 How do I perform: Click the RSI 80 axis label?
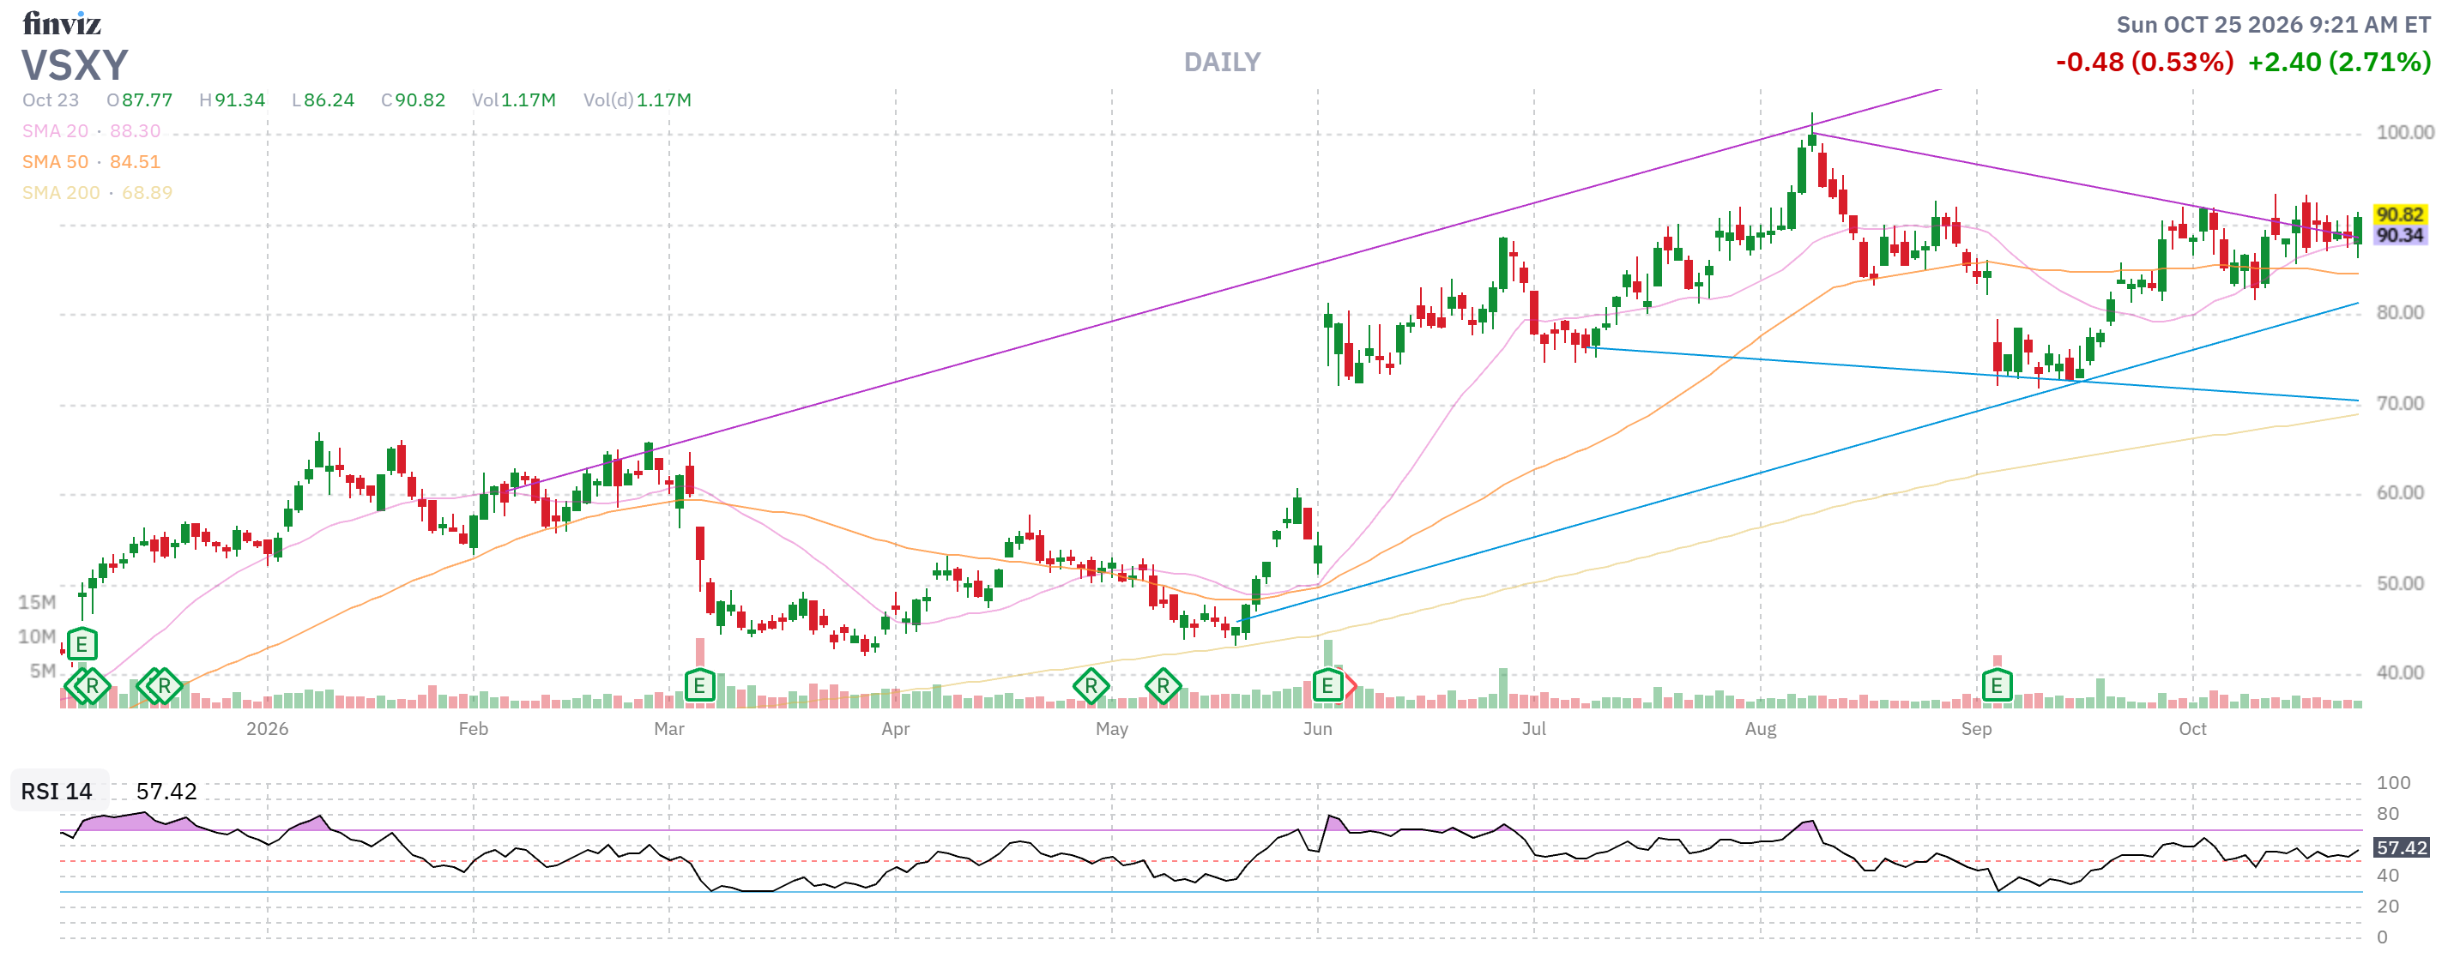click(2387, 814)
